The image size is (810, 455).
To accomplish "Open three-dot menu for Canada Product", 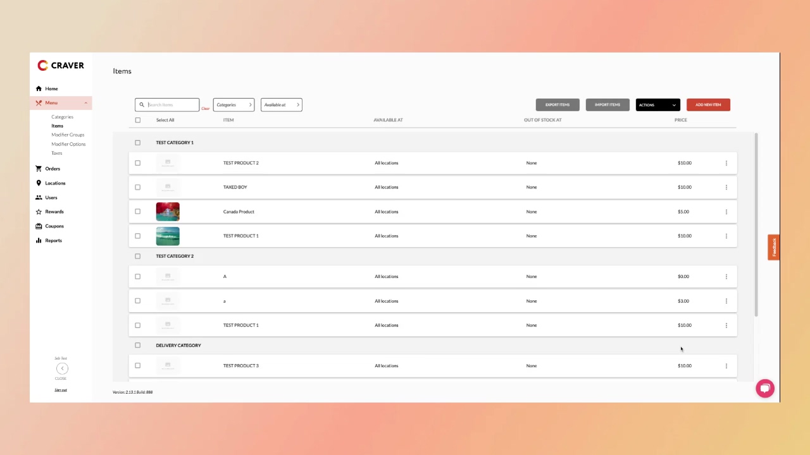I will tap(726, 212).
